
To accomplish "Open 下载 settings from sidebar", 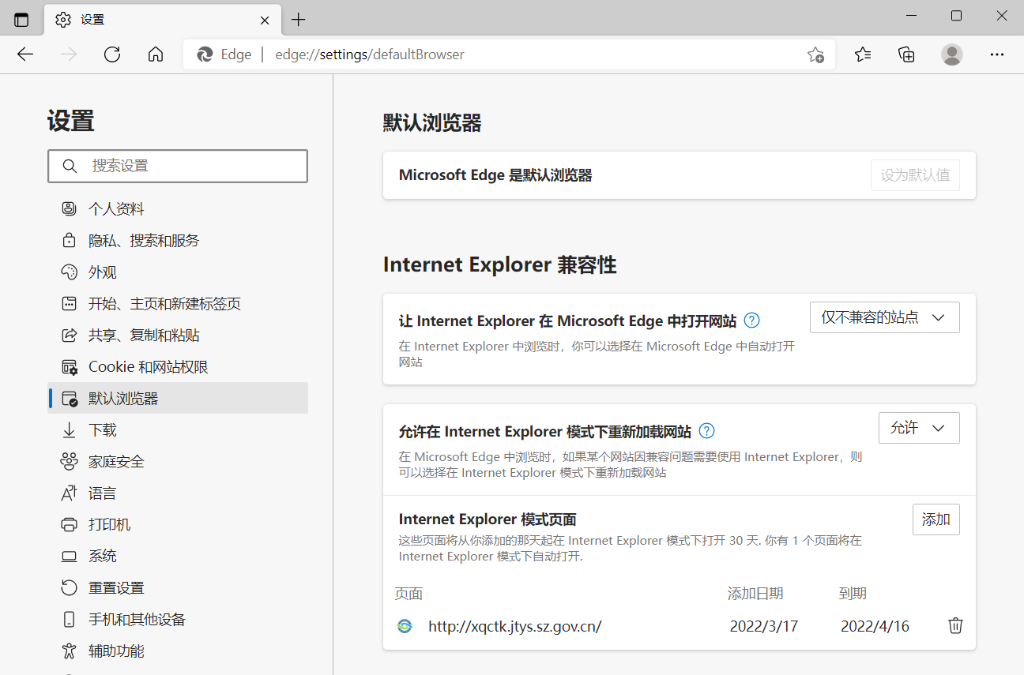I will pos(102,429).
